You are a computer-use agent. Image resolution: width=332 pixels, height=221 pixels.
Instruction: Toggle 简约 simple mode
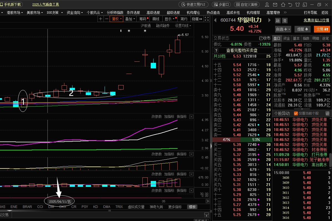[184, 19]
